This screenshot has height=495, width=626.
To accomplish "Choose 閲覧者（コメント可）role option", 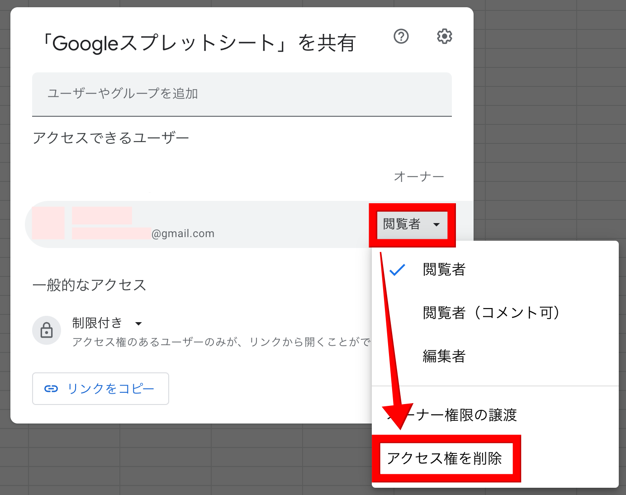I will pos(495,313).
